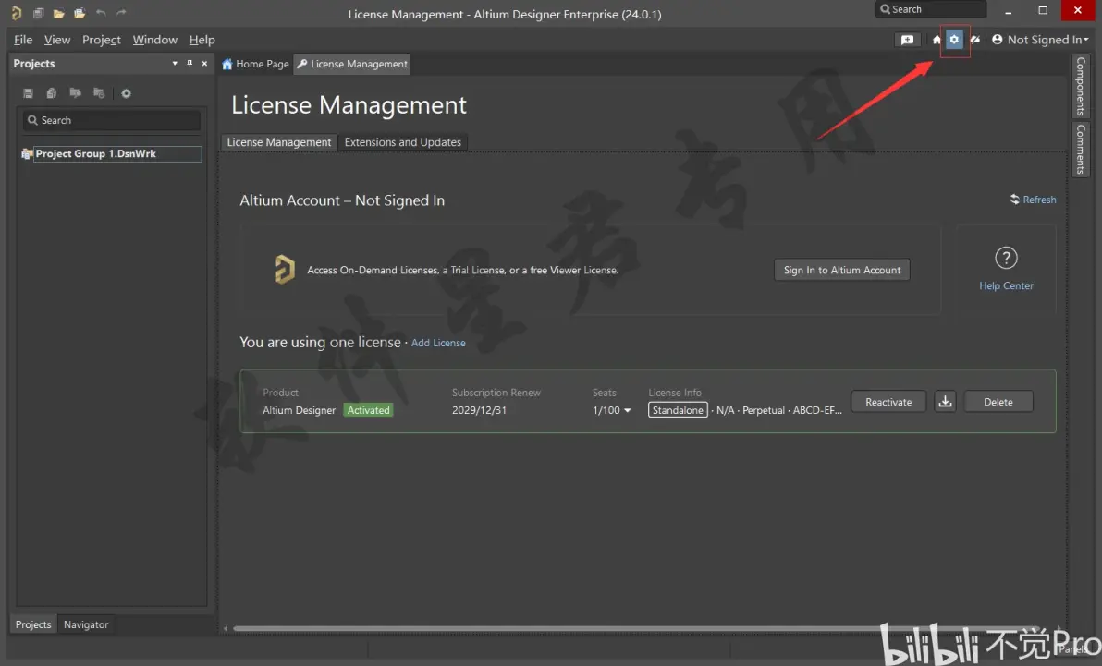Open a document with the folder icon
The height and width of the screenshot is (666, 1102).
pos(58,13)
